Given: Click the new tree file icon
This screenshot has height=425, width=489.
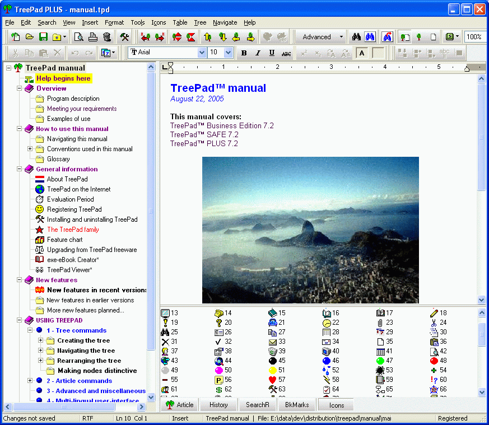Looking at the screenshot, I should coord(15,37).
